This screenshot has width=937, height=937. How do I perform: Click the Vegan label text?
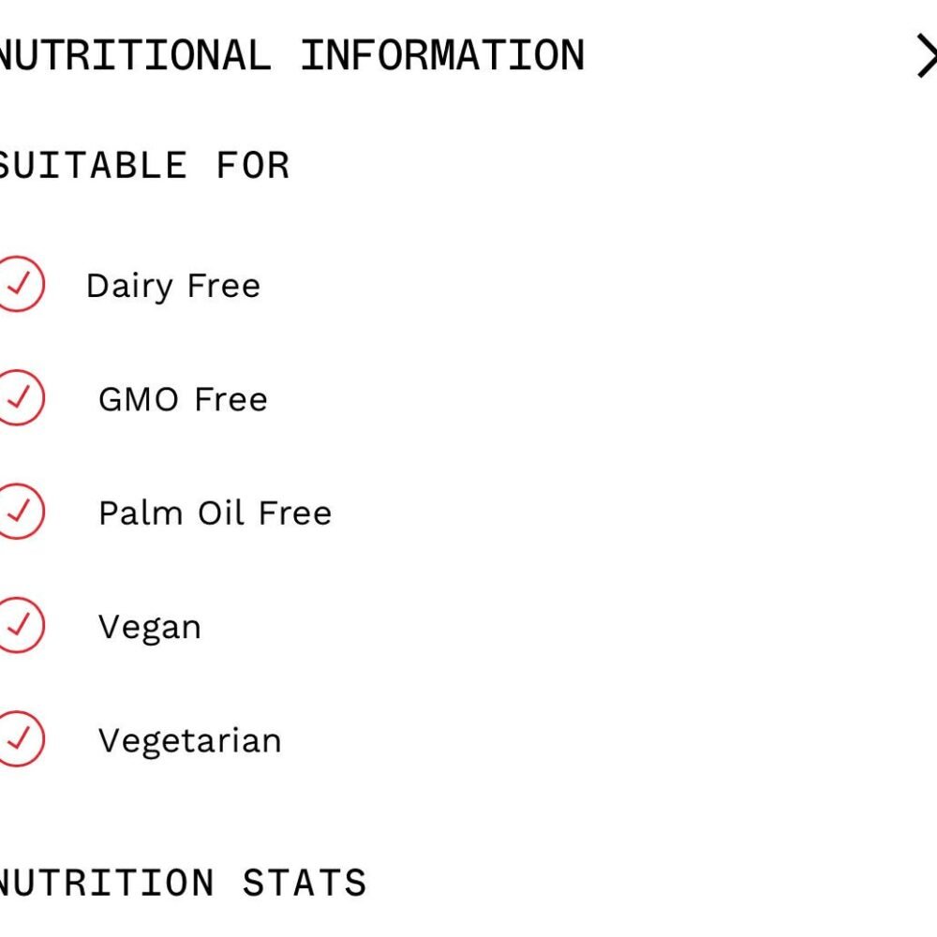click(x=148, y=626)
